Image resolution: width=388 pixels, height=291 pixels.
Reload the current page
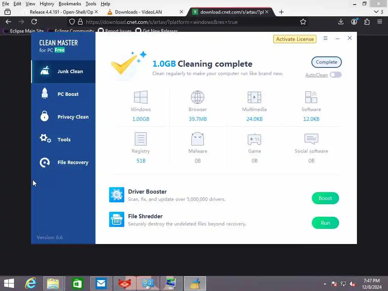(x=34, y=22)
